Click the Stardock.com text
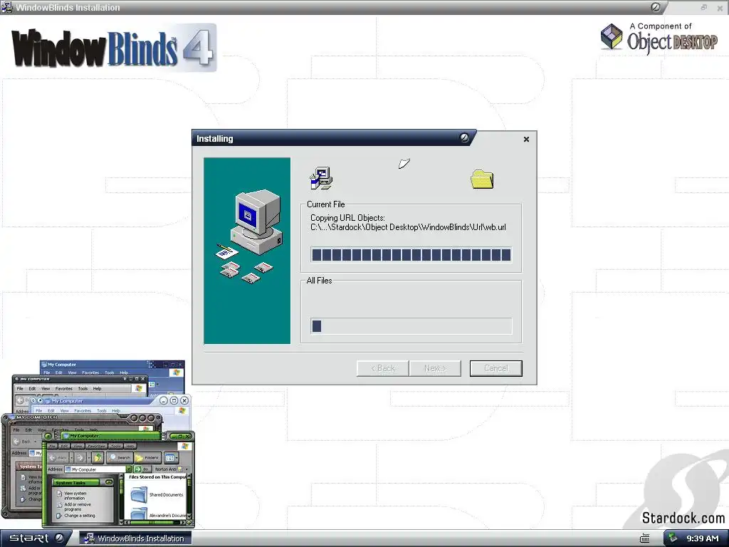729x547 pixels. (x=683, y=518)
